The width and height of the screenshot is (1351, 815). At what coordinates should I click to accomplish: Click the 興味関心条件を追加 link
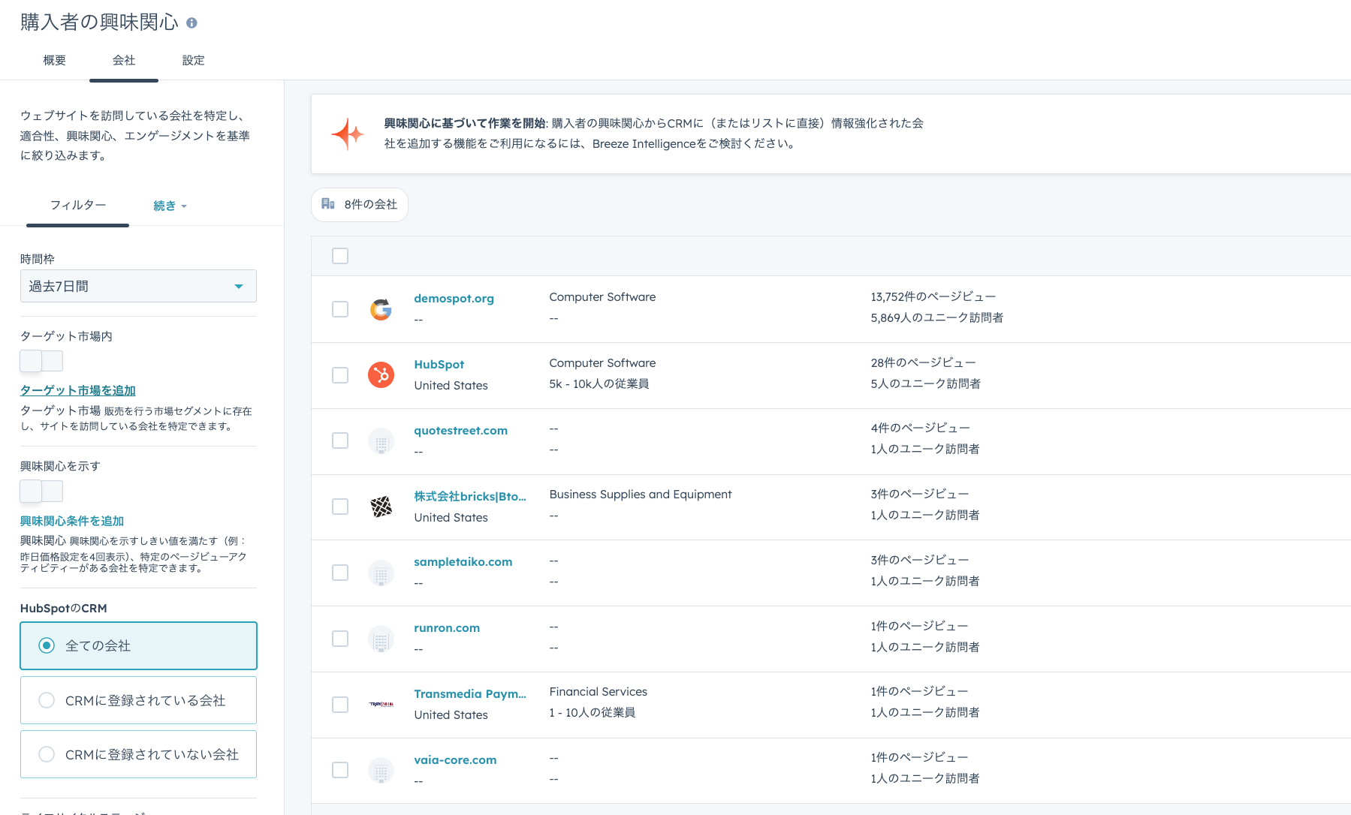72,521
